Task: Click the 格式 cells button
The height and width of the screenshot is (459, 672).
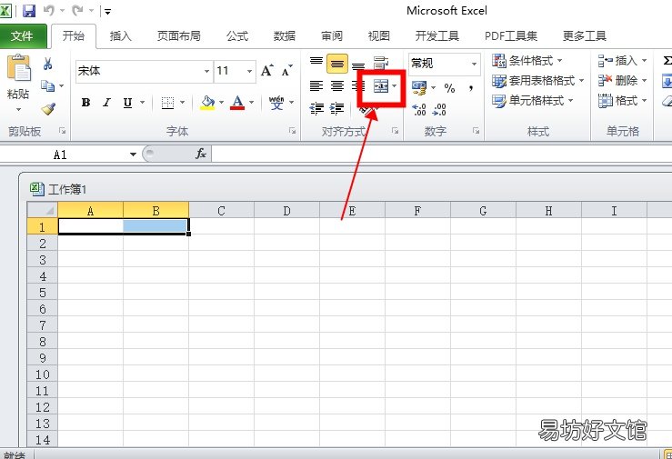Action: 622,101
